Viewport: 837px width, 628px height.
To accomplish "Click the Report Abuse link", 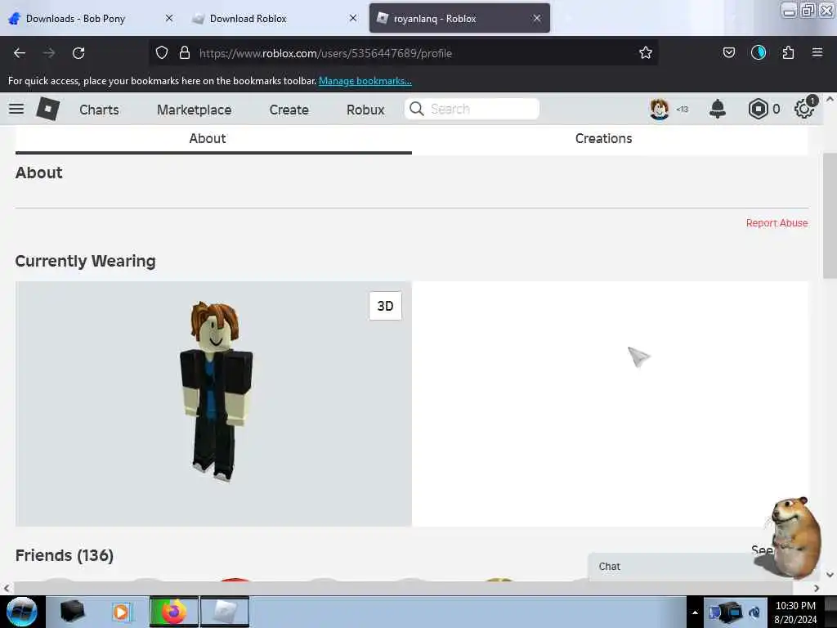I will 777,222.
